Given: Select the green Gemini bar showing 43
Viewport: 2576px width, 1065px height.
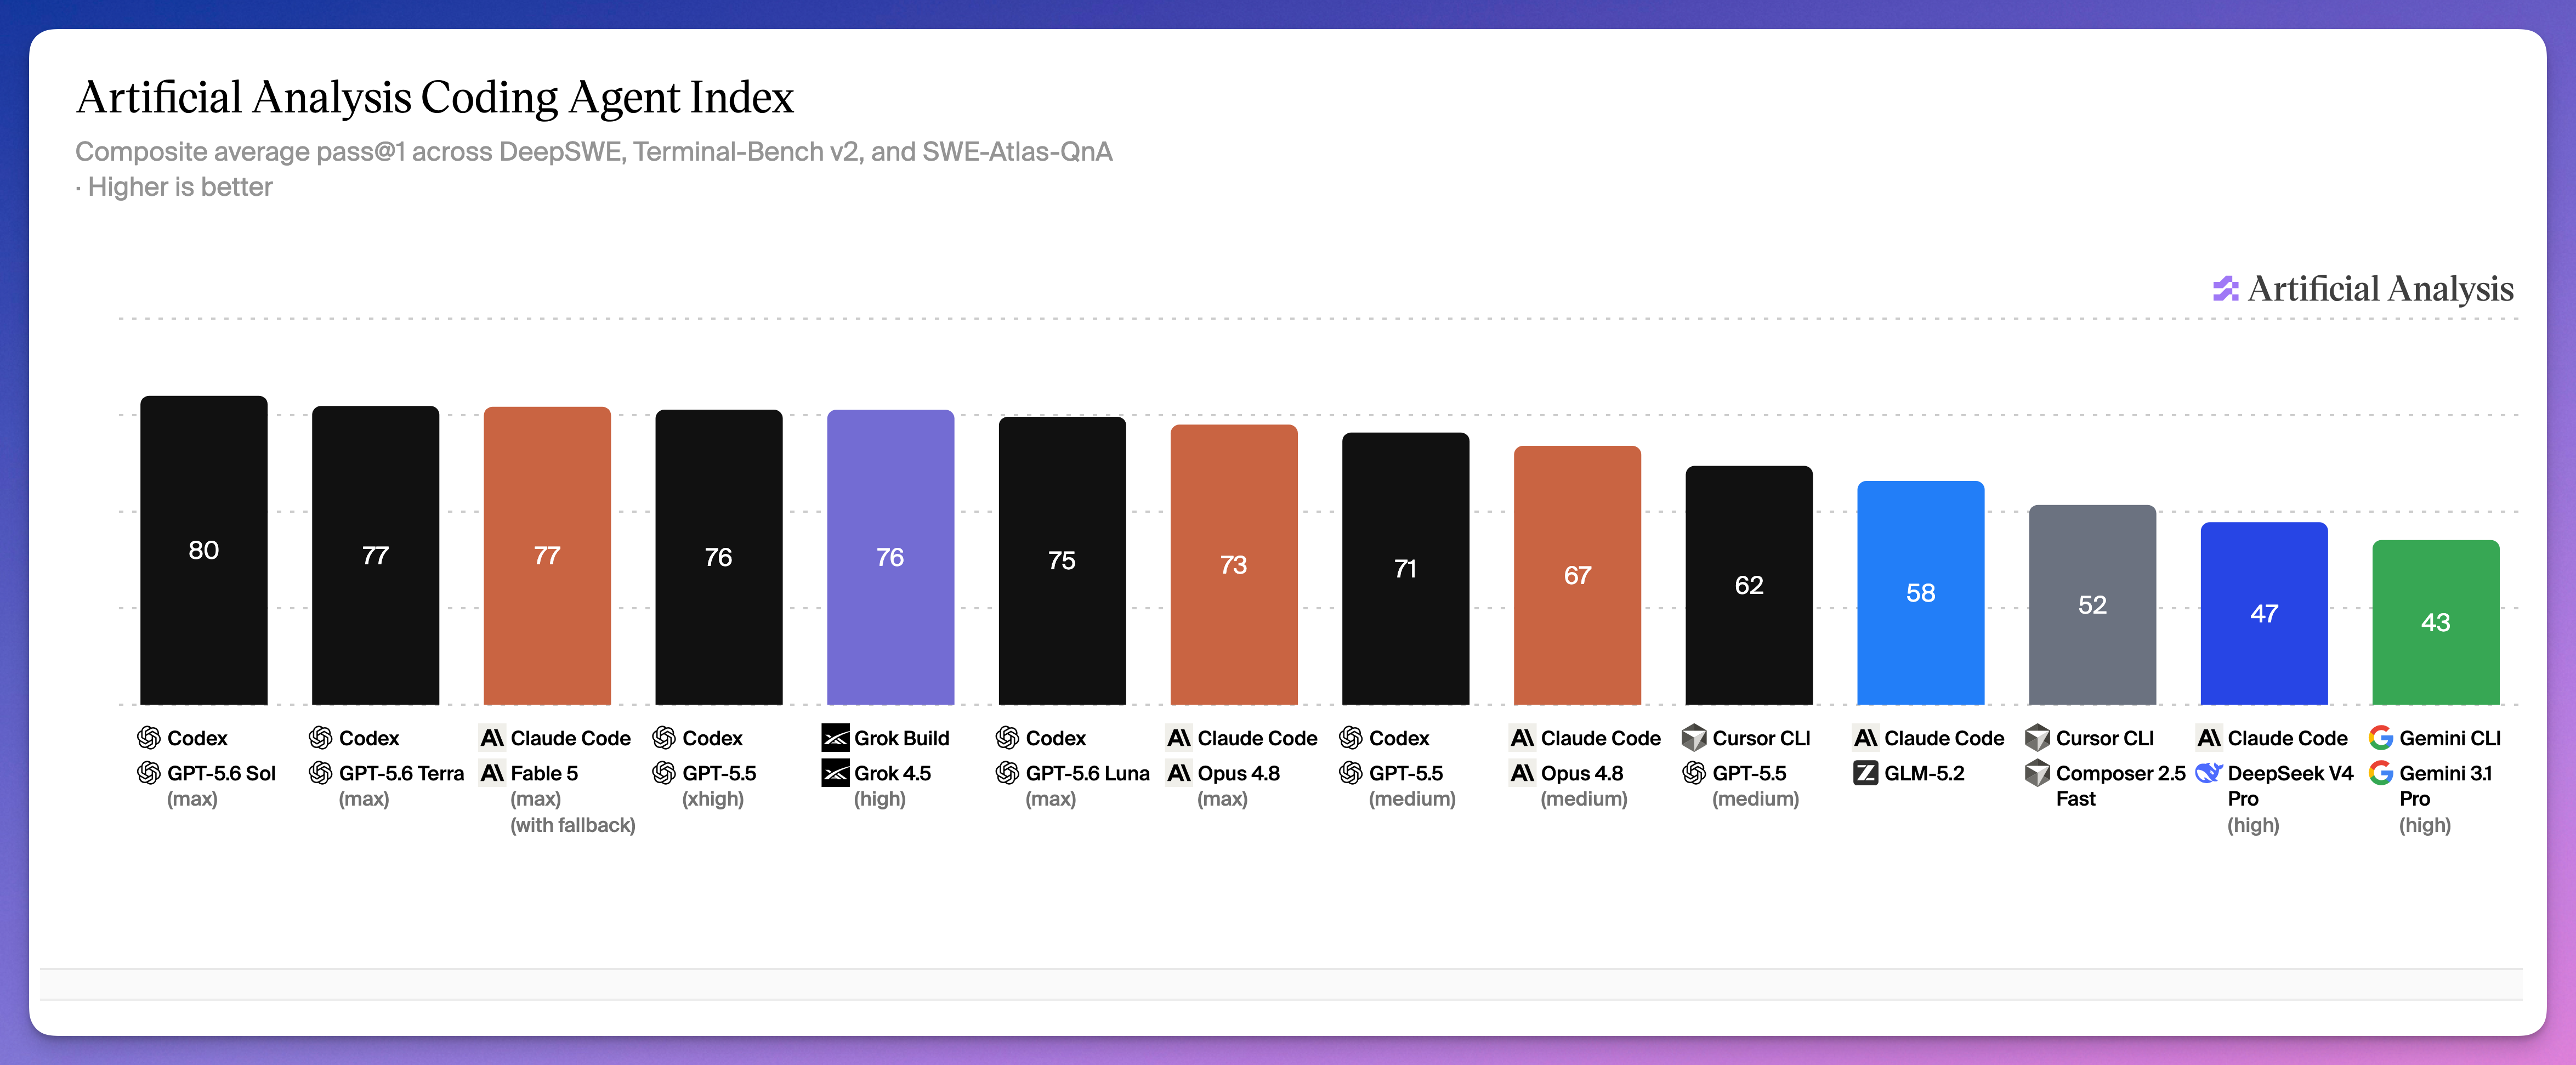Looking at the screenshot, I should point(2435,622).
